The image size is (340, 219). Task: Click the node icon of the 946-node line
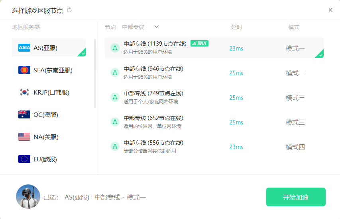click(115, 73)
